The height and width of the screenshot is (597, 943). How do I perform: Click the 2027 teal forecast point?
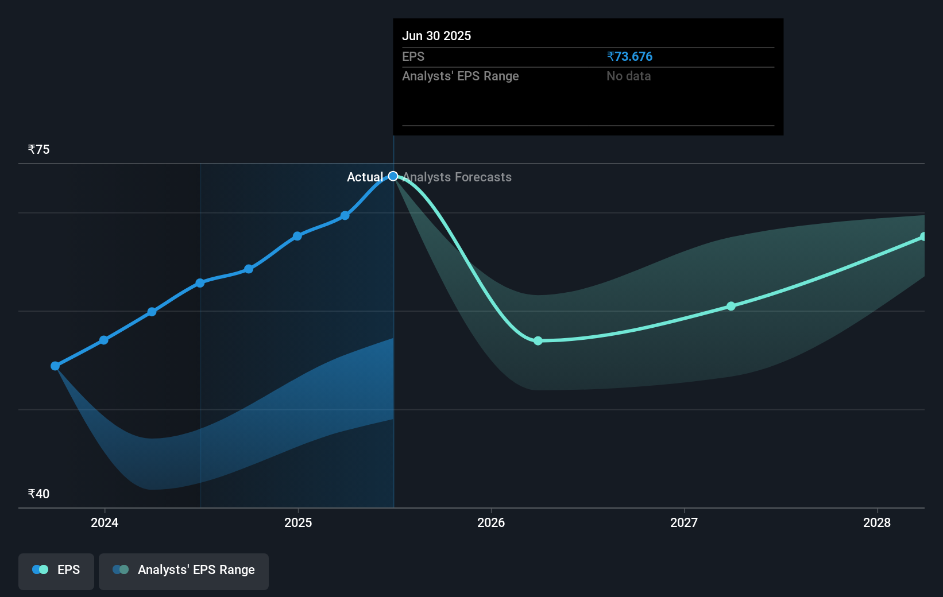(x=731, y=306)
